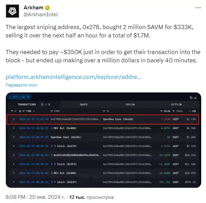206x203 pixels.
Task: Switch to the SWAPS tab
Action: point(83,104)
